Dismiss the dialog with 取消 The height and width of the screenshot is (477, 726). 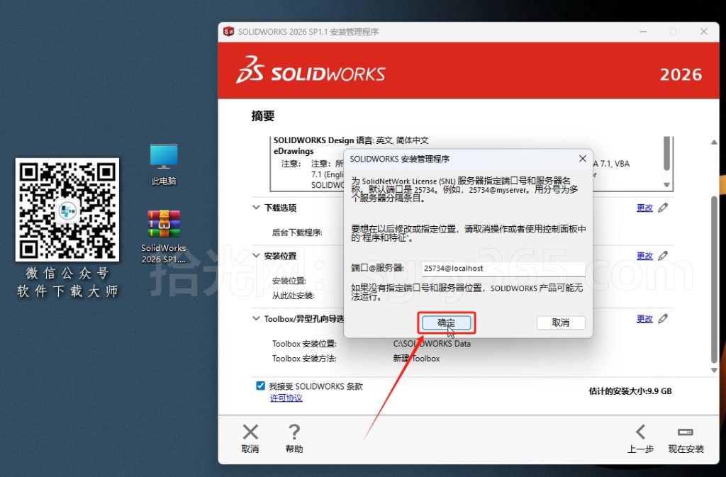(561, 322)
